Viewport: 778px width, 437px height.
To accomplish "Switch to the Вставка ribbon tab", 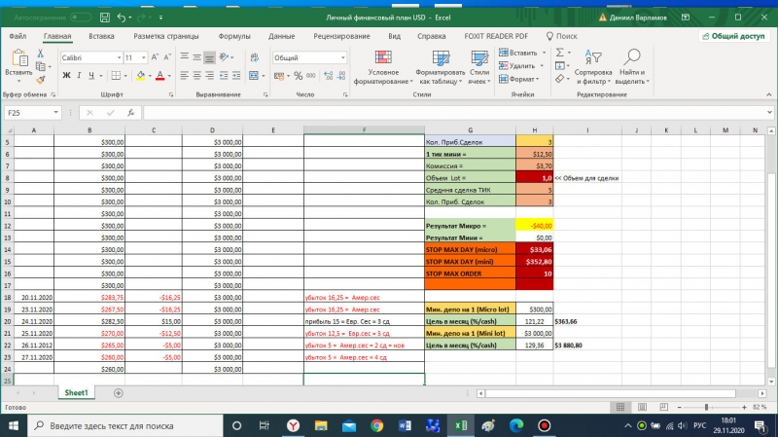I will click(x=101, y=36).
